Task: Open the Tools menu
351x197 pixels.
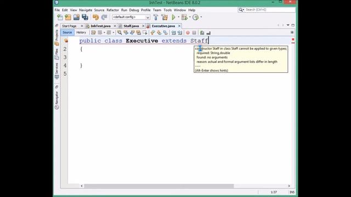Action: [x=167, y=10]
